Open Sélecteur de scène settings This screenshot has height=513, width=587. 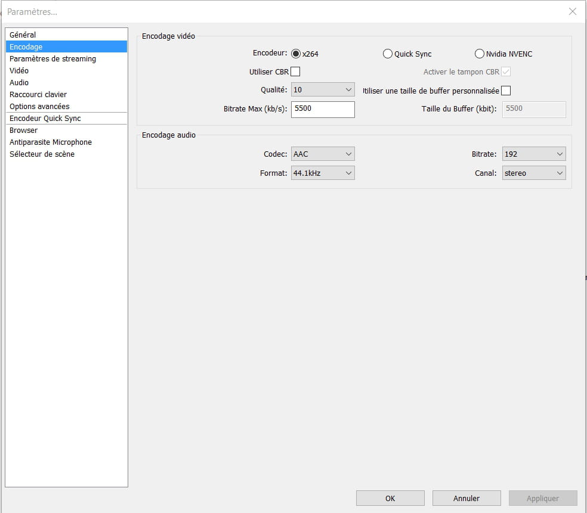click(66, 154)
